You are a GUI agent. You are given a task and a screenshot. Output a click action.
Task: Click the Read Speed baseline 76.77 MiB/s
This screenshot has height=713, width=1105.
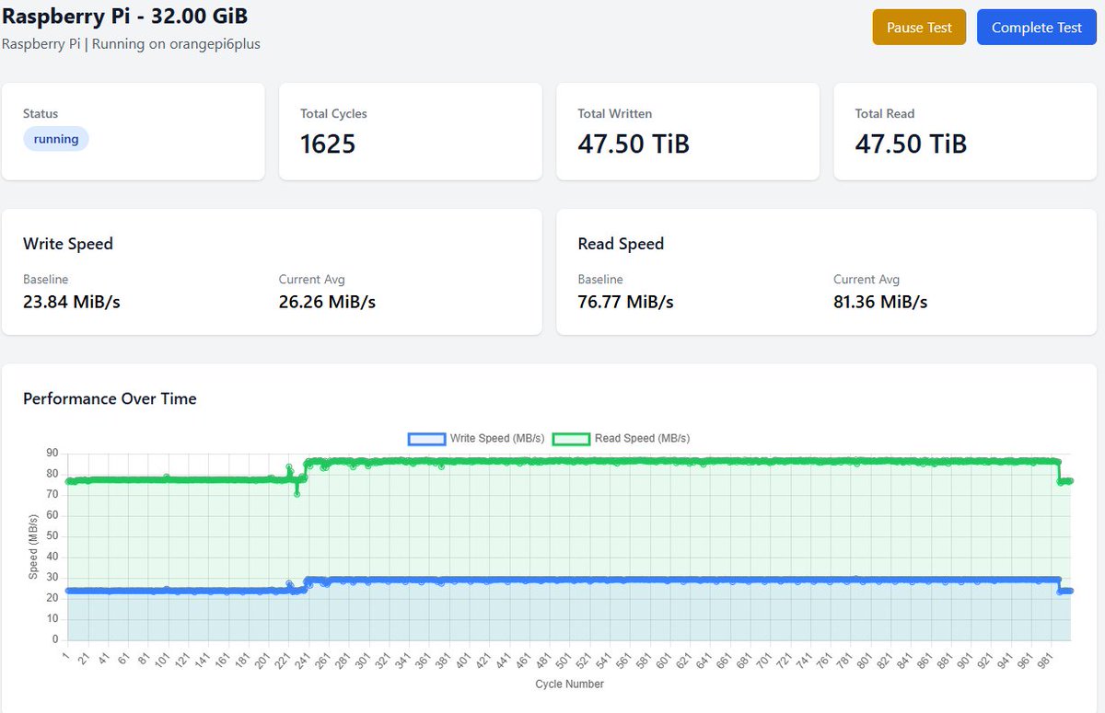point(626,302)
